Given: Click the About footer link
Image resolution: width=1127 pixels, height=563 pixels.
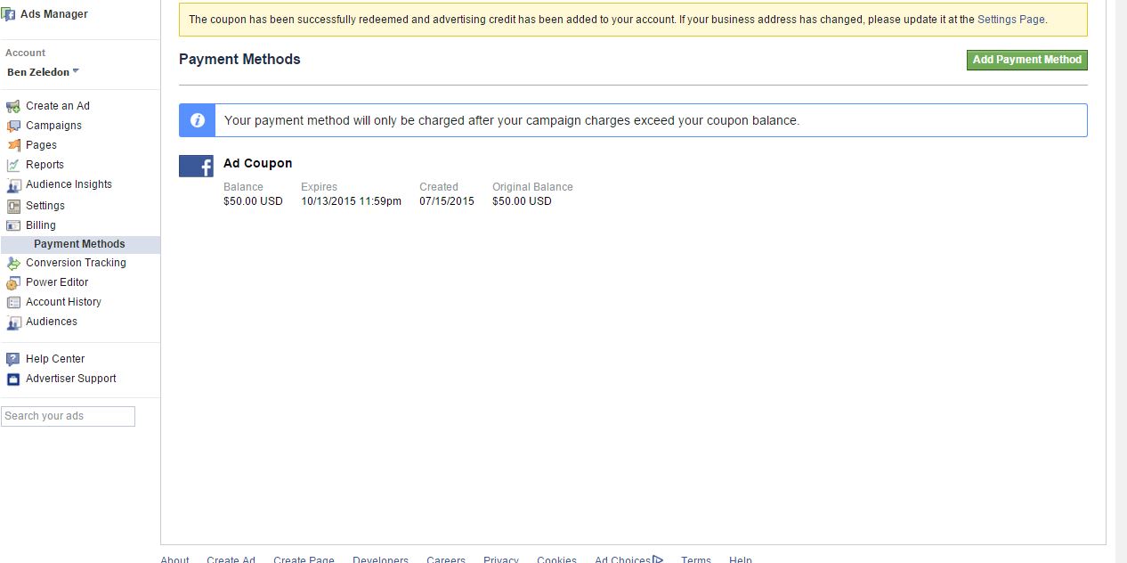Looking at the screenshot, I should pos(174,559).
